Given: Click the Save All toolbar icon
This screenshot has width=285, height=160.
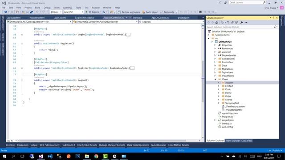Looking at the screenshot, I should [32, 12].
